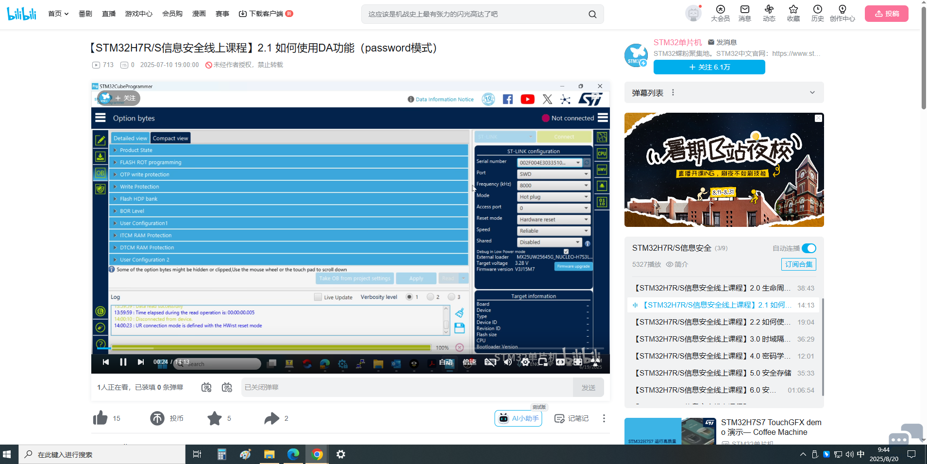Follow STM32单片机 with 关注 6.1万 button
Image resolution: width=927 pixels, height=464 pixels.
pyautogui.click(x=709, y=67)
